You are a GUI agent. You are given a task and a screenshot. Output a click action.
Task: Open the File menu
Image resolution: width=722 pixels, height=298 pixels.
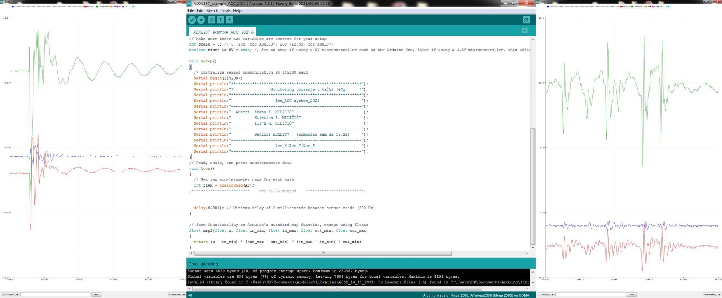[191, 11]
